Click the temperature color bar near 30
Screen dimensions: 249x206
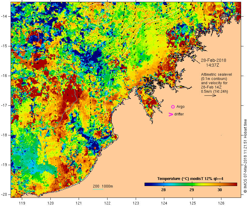[220, 184]
